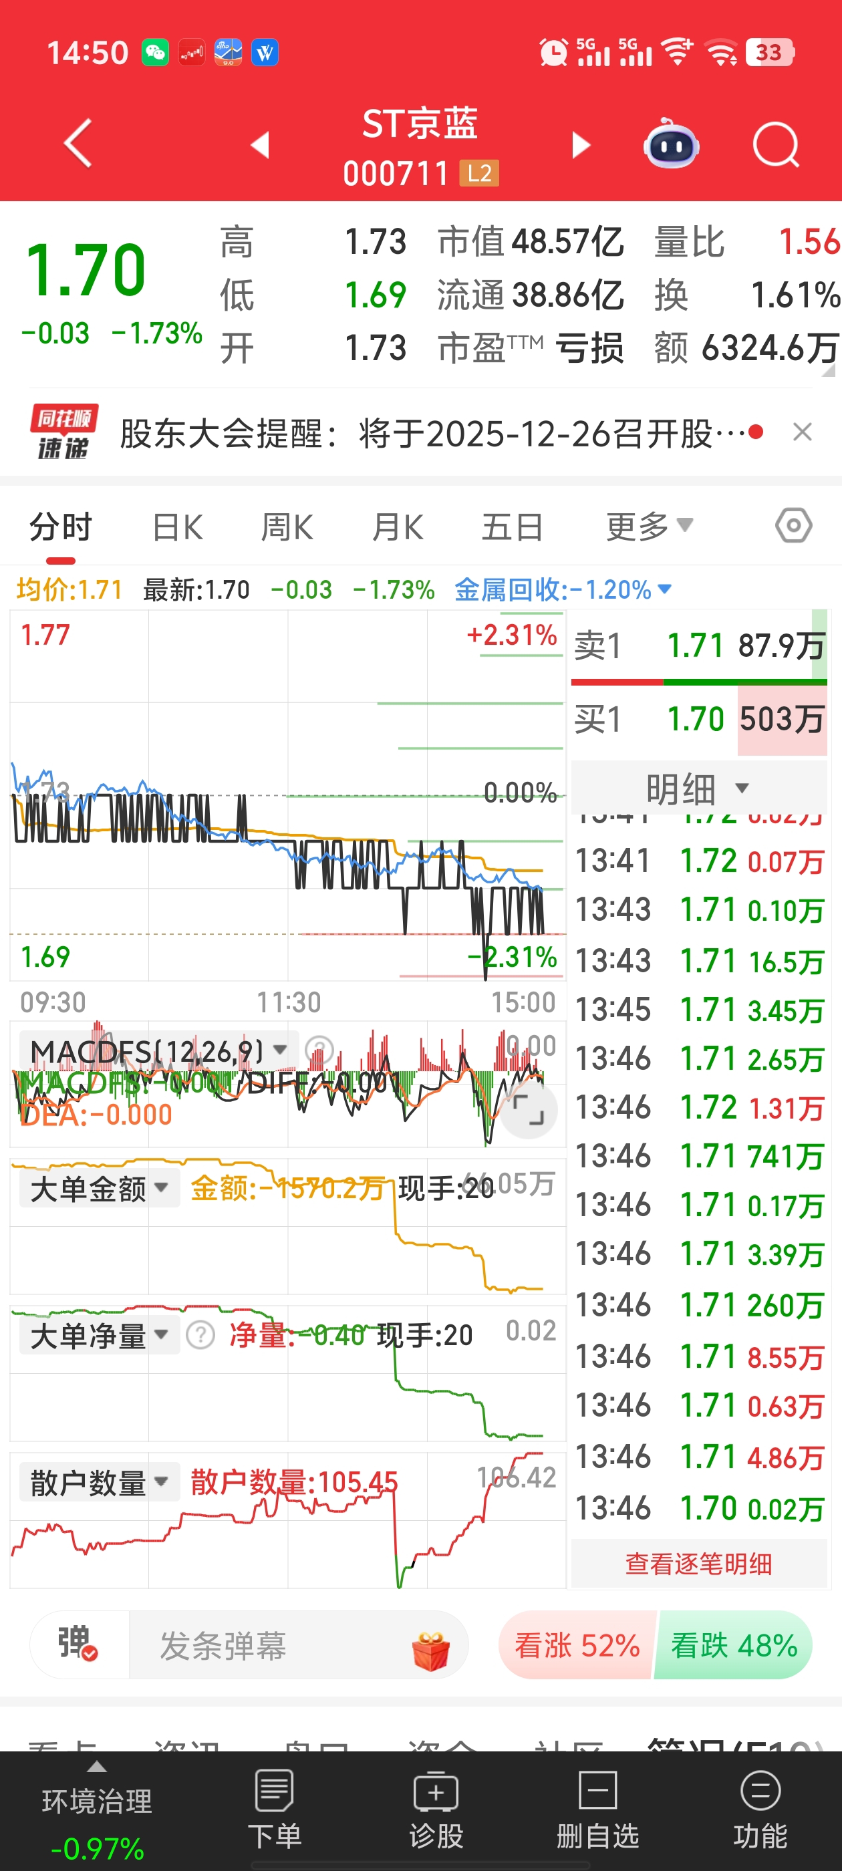Image resolution: width=842 pixels, height=1871 pixels.
Task: Switch to 月K tab
Action: [398, 527]
